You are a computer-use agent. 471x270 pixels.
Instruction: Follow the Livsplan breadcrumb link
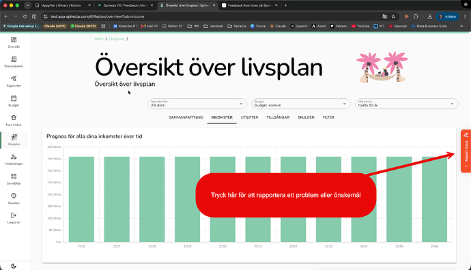[117, 39]
